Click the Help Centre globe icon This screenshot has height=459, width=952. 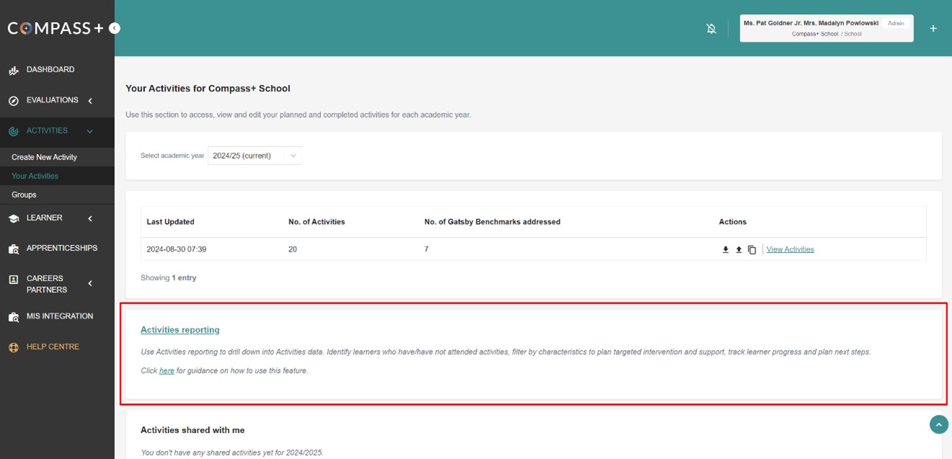(14, 347)
